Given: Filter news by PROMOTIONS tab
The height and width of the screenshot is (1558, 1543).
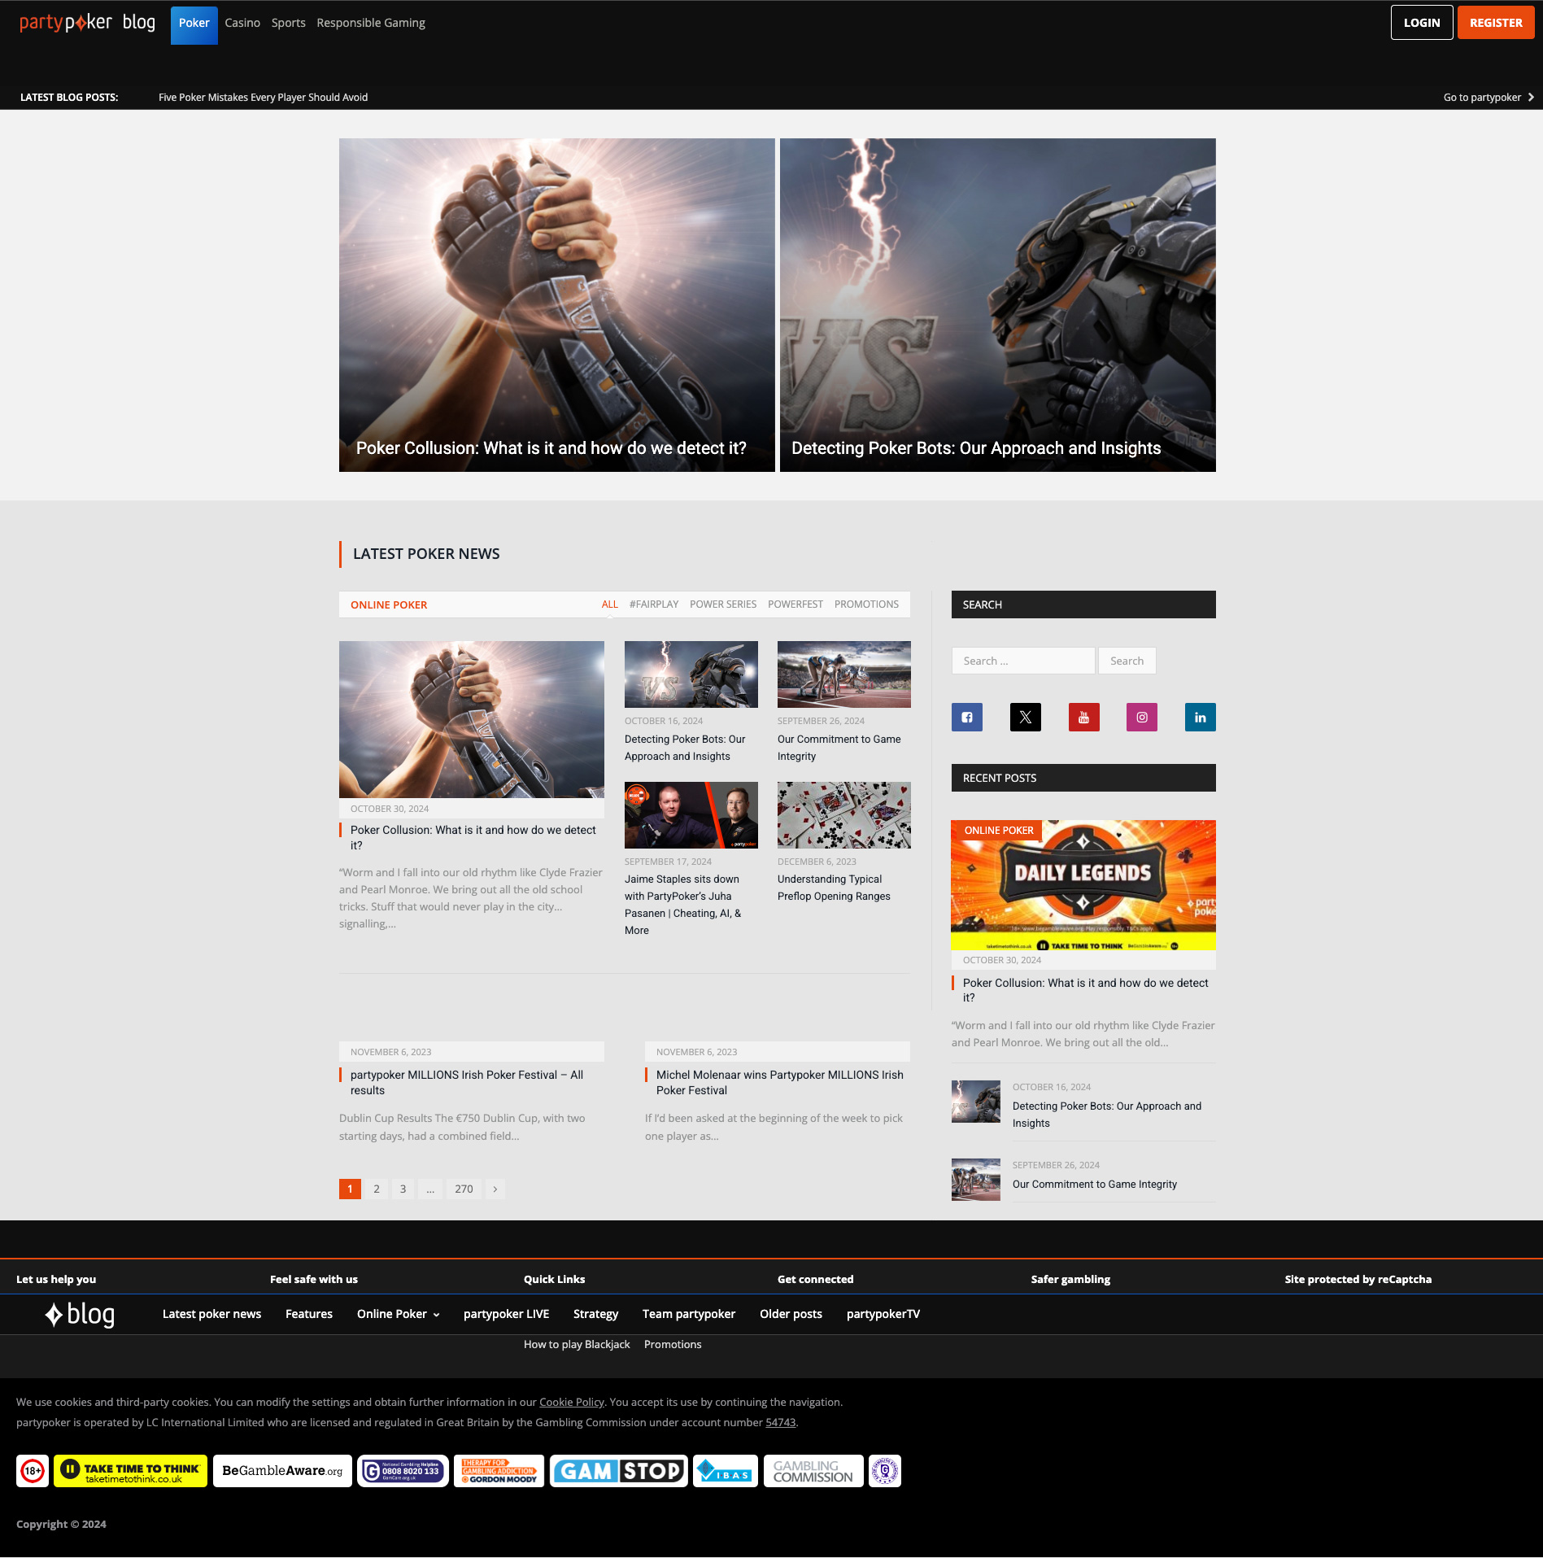Looking at the screenshot, I should [x=866, y=604].
